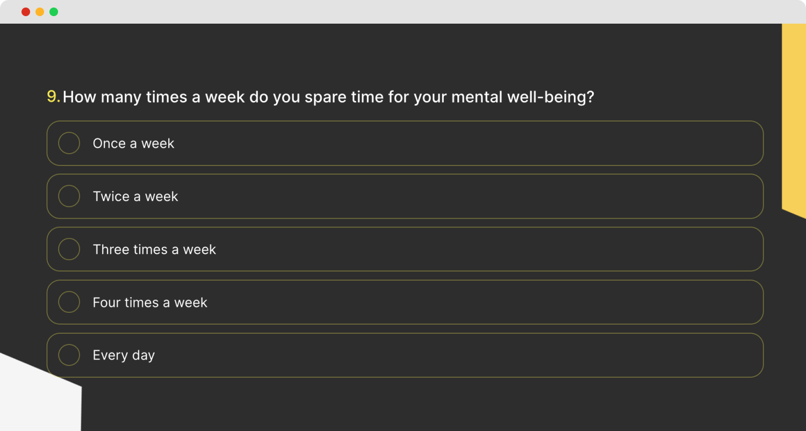
Task: Close the window with the red button
Action: pos(26,12)
